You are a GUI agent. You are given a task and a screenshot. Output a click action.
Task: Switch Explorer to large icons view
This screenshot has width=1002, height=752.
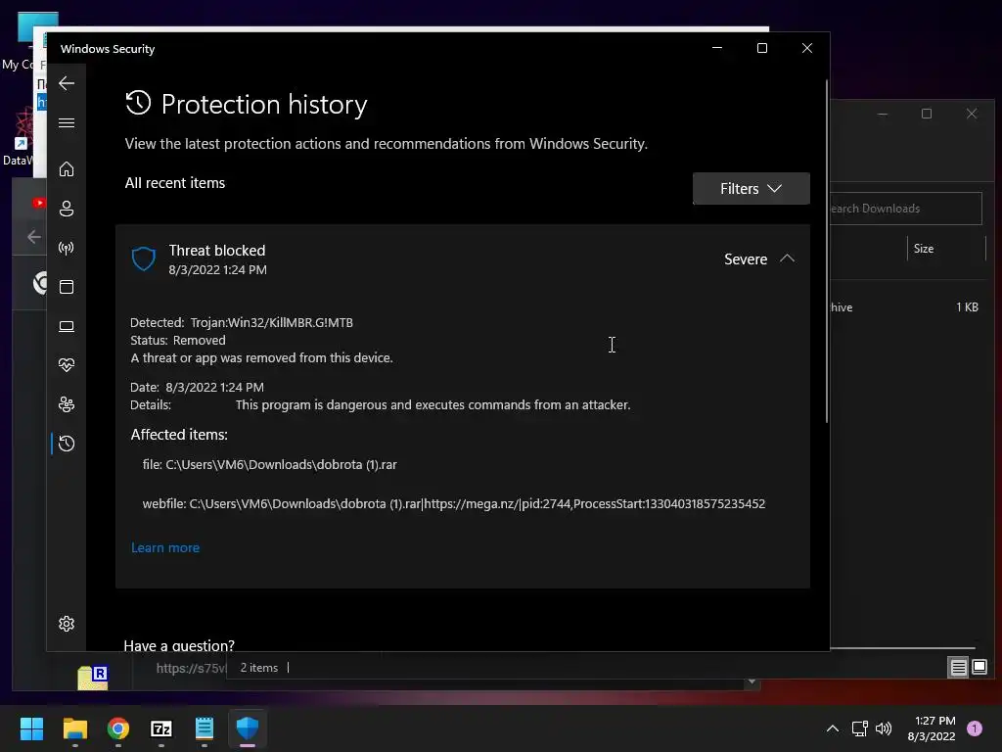[979, 668]
